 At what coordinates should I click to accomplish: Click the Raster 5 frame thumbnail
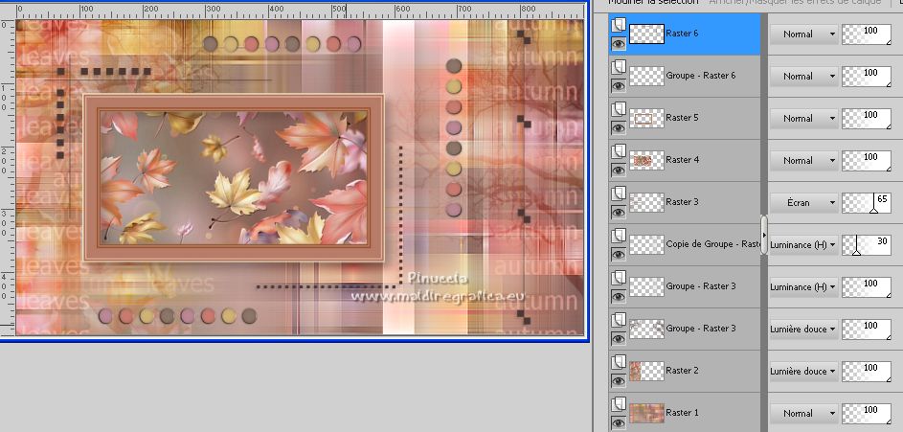(x=646, y=118)
